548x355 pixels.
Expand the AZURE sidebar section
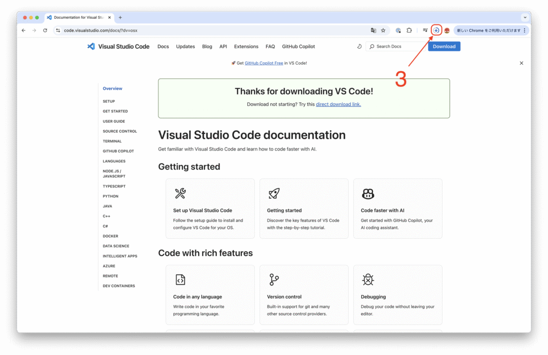109,266
